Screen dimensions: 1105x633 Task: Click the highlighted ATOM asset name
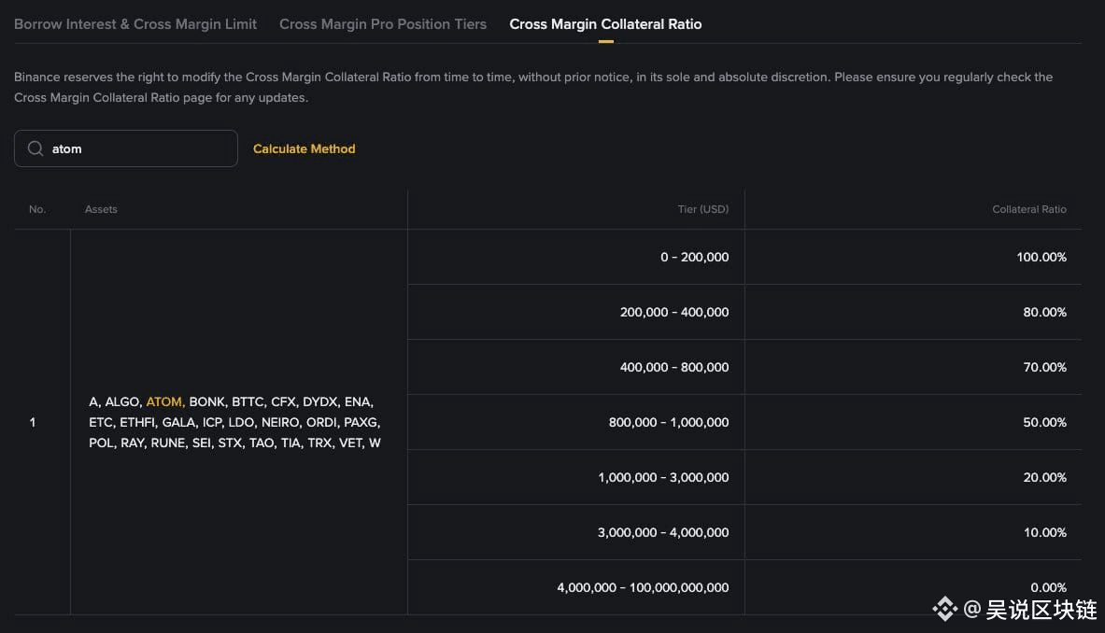click(164, 401)
